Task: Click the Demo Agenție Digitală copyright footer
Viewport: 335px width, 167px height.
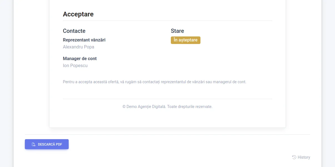Action: point(167,106)
